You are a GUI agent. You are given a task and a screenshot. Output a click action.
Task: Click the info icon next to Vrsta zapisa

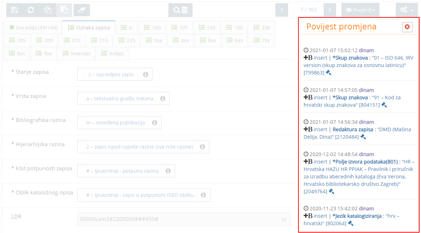pyautogui.click(x=162, y=99)
